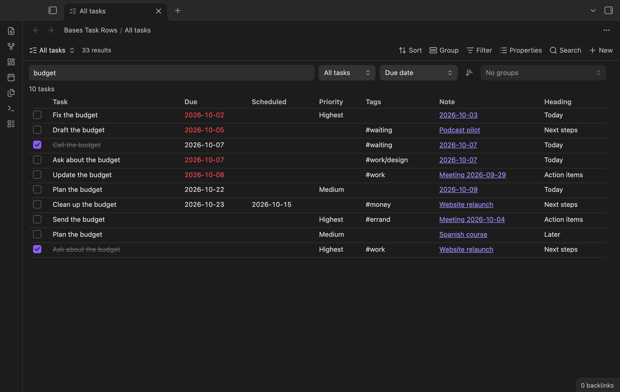Click the search field containing budget

tap(172, 73)
